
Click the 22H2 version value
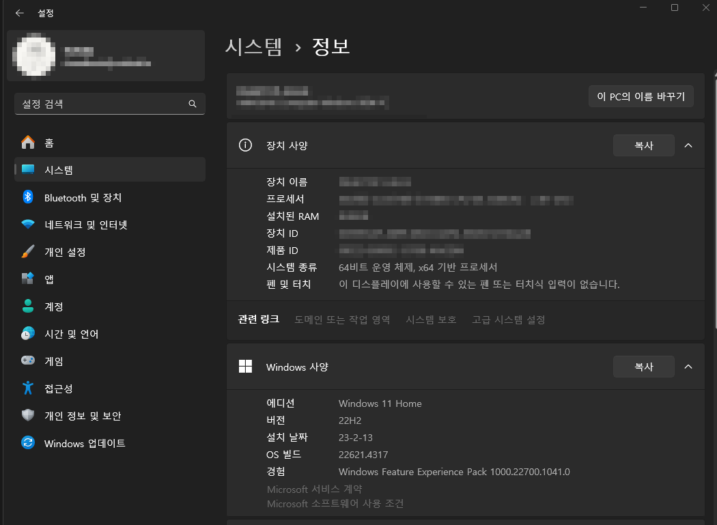pyautogui.click(x=350, y=421)
